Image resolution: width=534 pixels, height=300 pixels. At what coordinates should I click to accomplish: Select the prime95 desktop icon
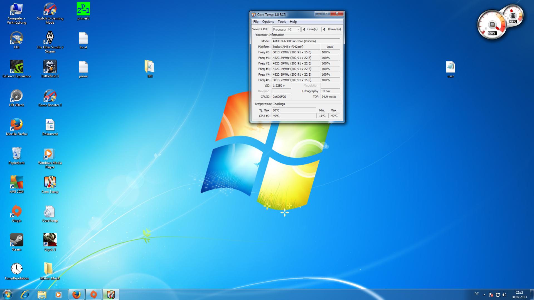pyautogui.click(x=83, y=12)
